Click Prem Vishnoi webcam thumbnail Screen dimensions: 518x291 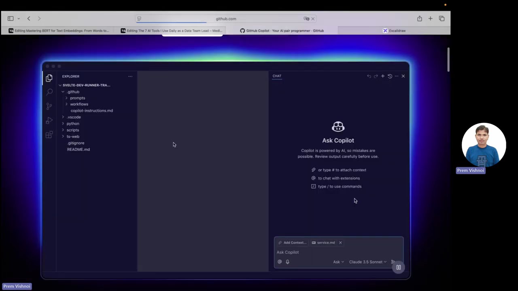[x=484, y=145]
